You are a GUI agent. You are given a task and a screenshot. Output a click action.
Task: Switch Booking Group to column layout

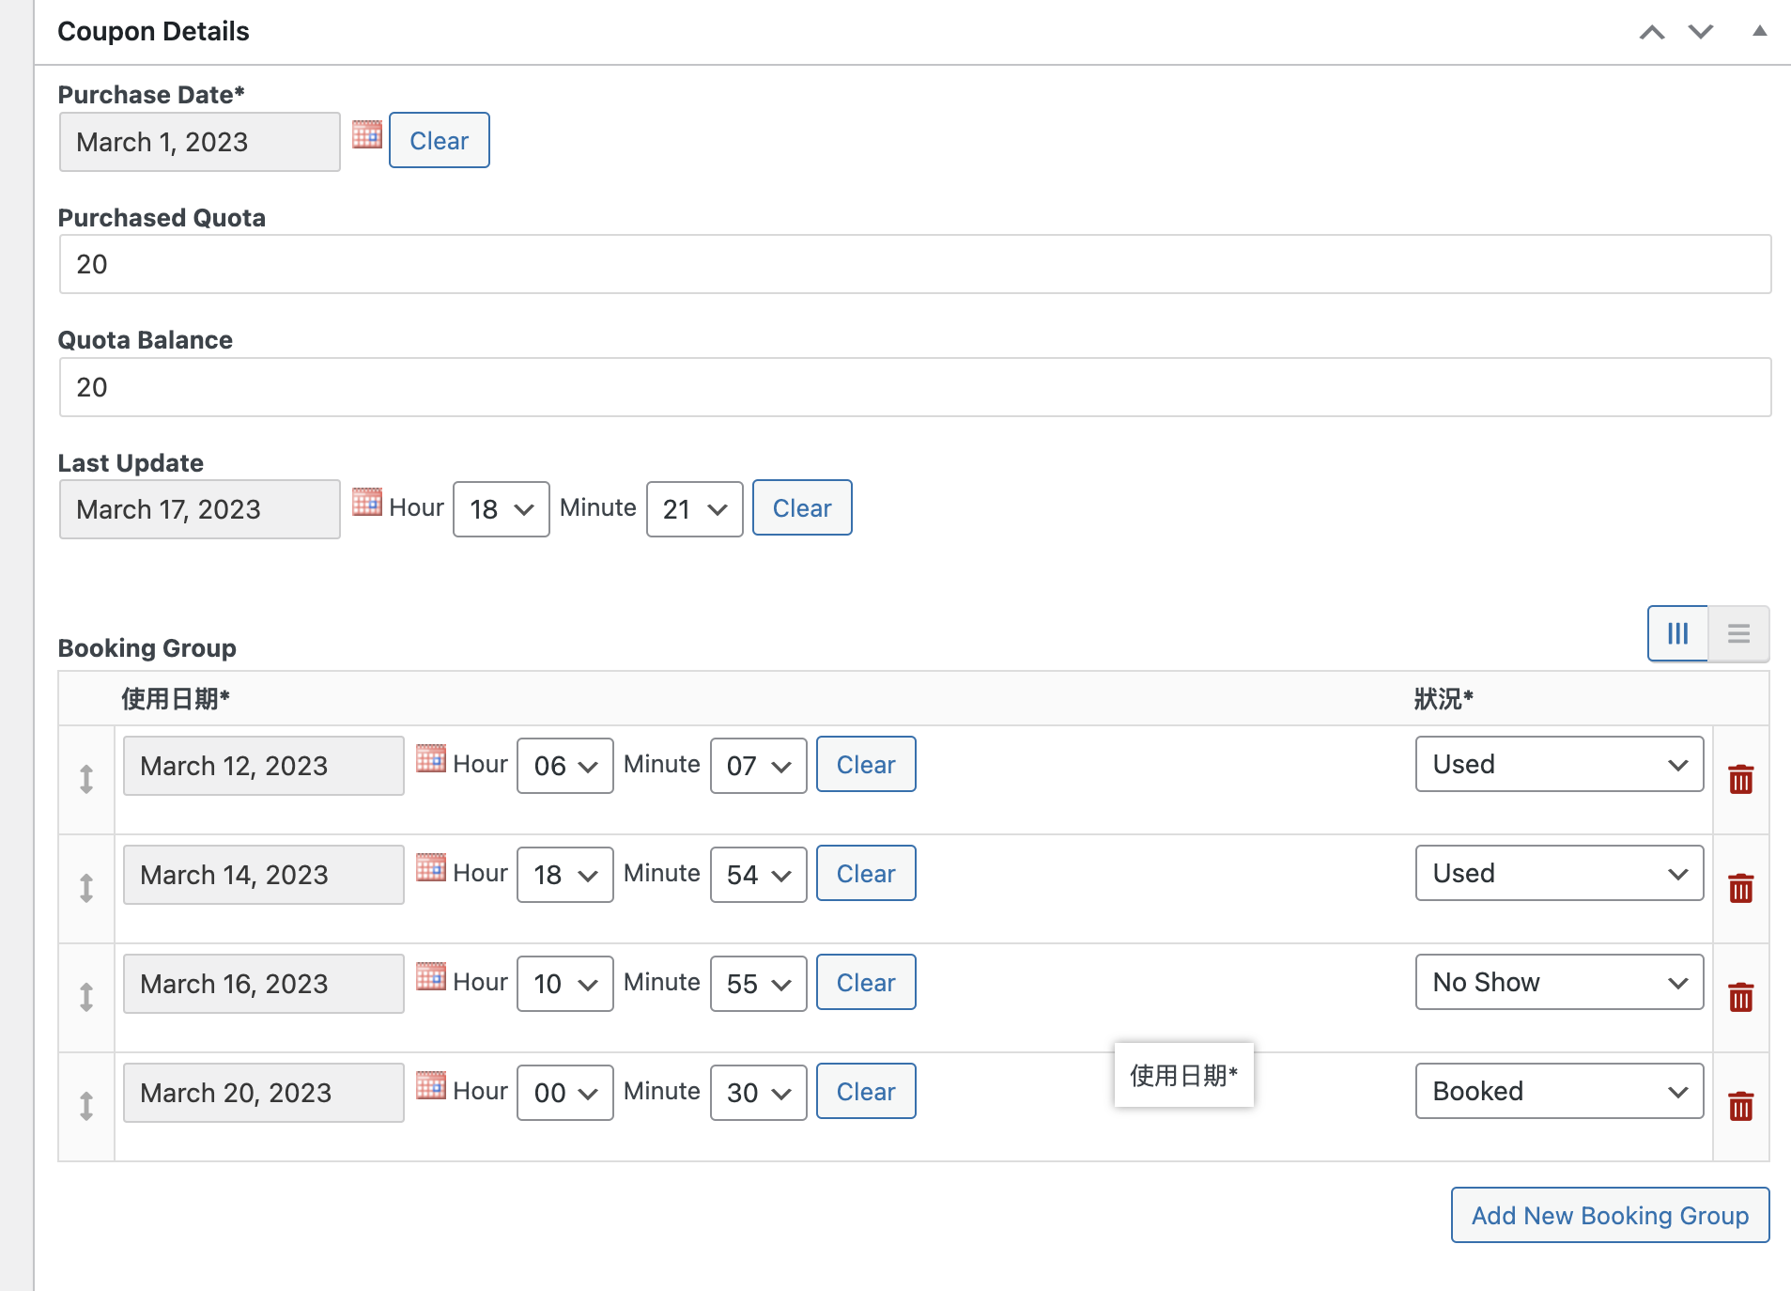coord(1678,633)
